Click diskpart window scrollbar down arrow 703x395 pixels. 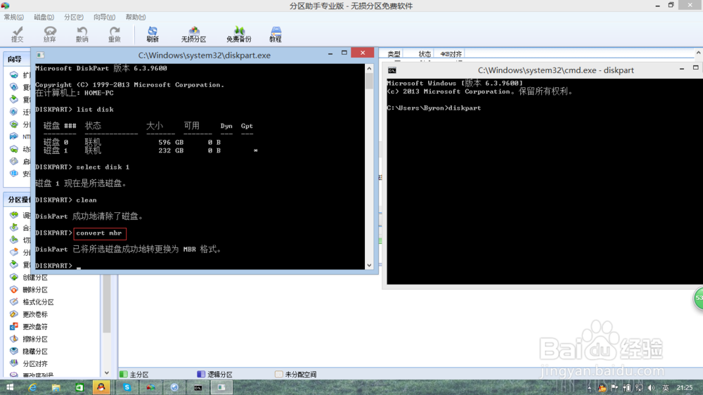coord(369,265)
